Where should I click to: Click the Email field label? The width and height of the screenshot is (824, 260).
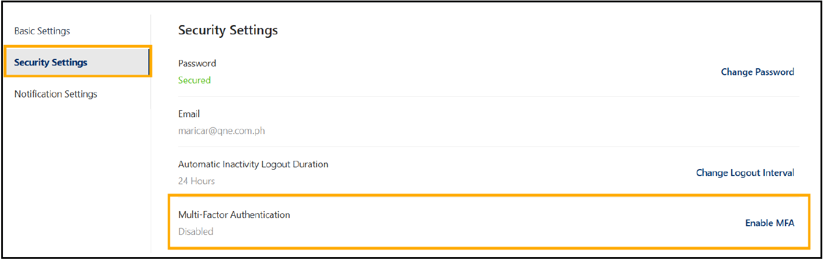pyautogui.click(x=189, y=114)
